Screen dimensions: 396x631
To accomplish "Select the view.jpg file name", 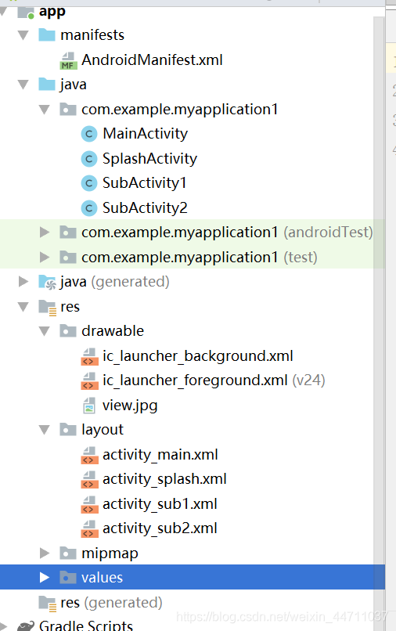I will click(x=130, y=406).
